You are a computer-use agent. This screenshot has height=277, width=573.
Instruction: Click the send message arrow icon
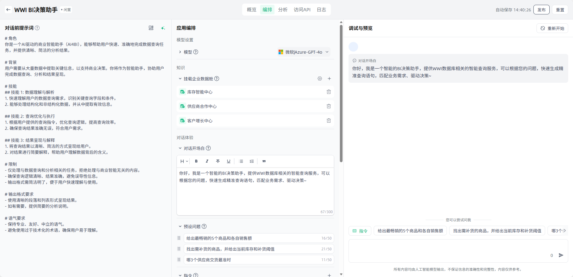(561, 255)
